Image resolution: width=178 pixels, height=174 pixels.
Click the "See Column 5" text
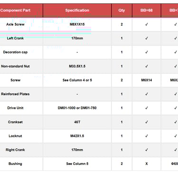click(x=77, y=164)
